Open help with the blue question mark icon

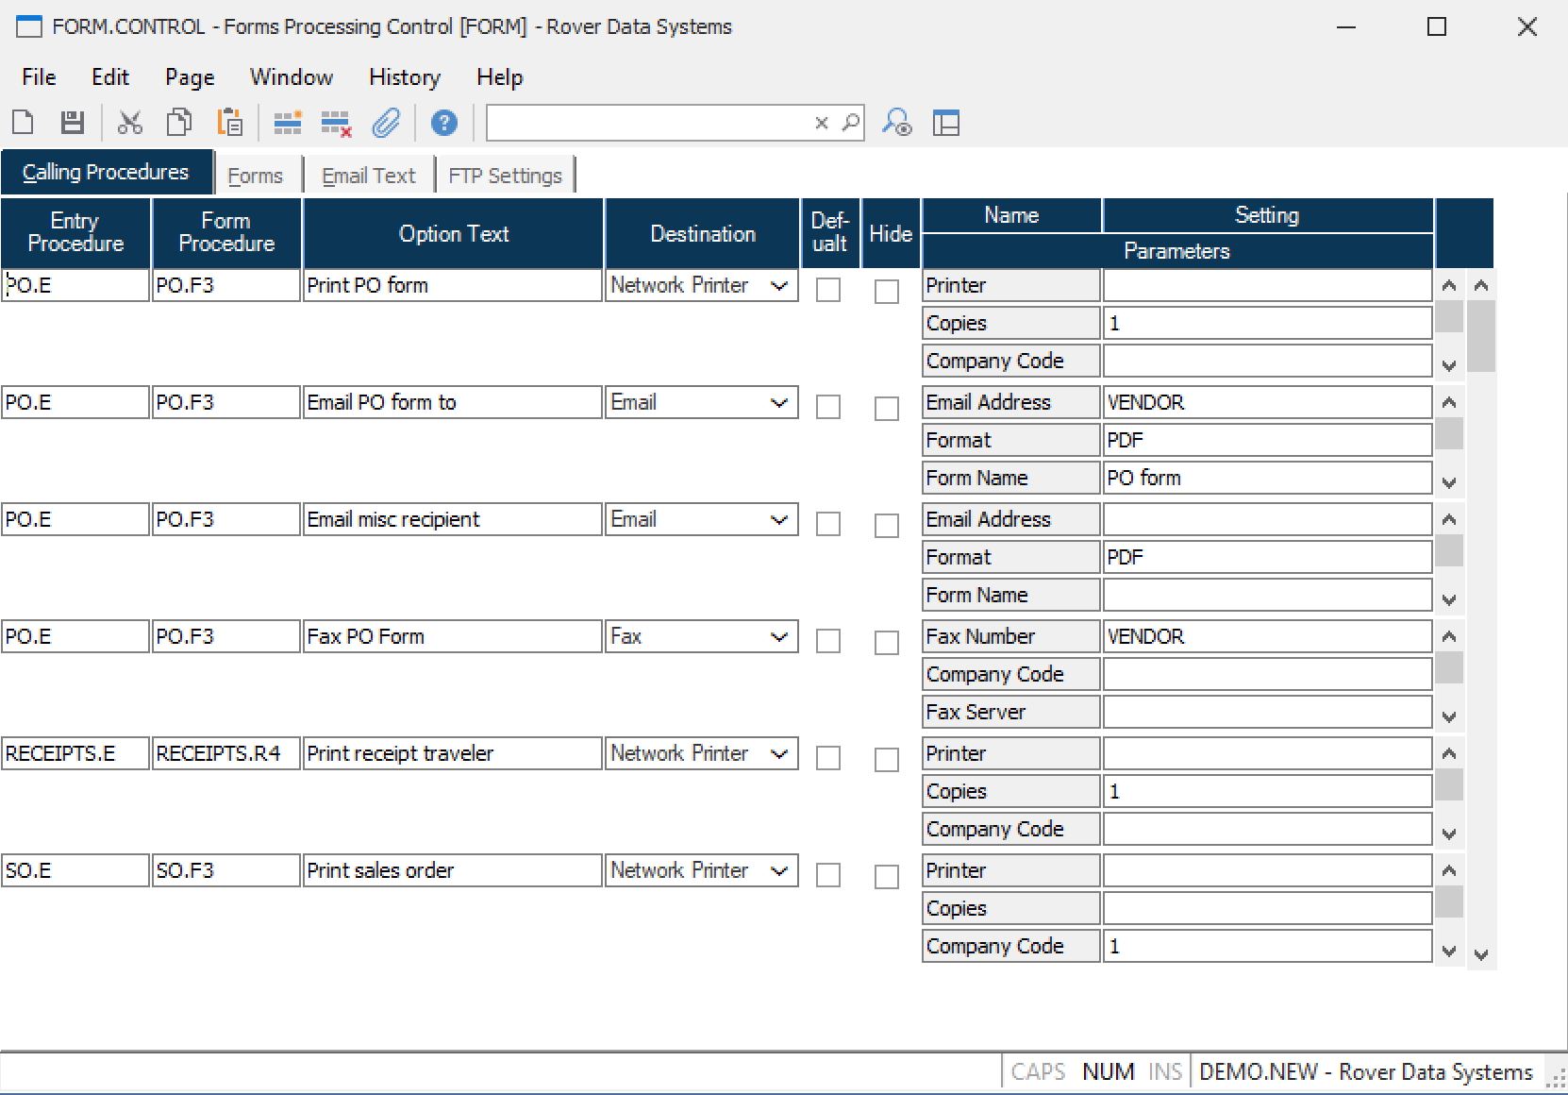[x=443, y=123]
